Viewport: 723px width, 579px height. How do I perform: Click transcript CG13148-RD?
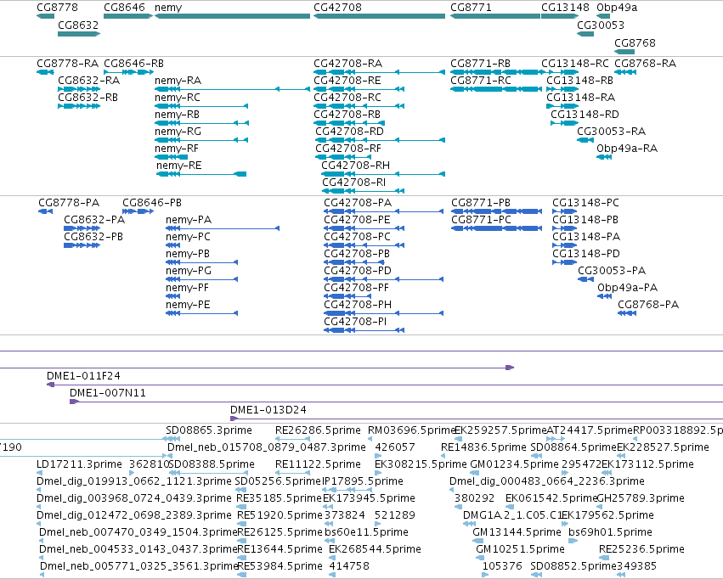[564, 123]
